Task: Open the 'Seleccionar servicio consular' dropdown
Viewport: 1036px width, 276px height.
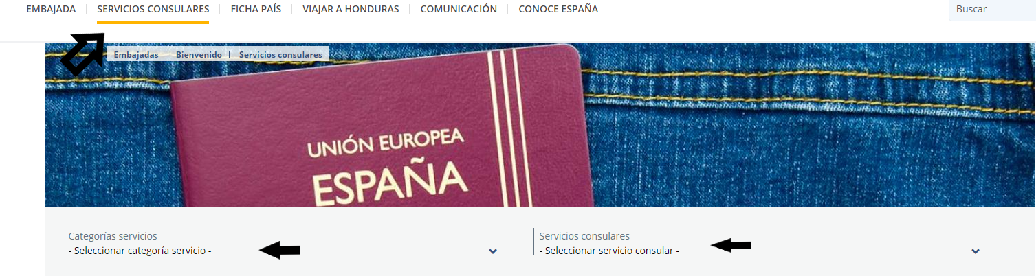Action: point(760,251)
